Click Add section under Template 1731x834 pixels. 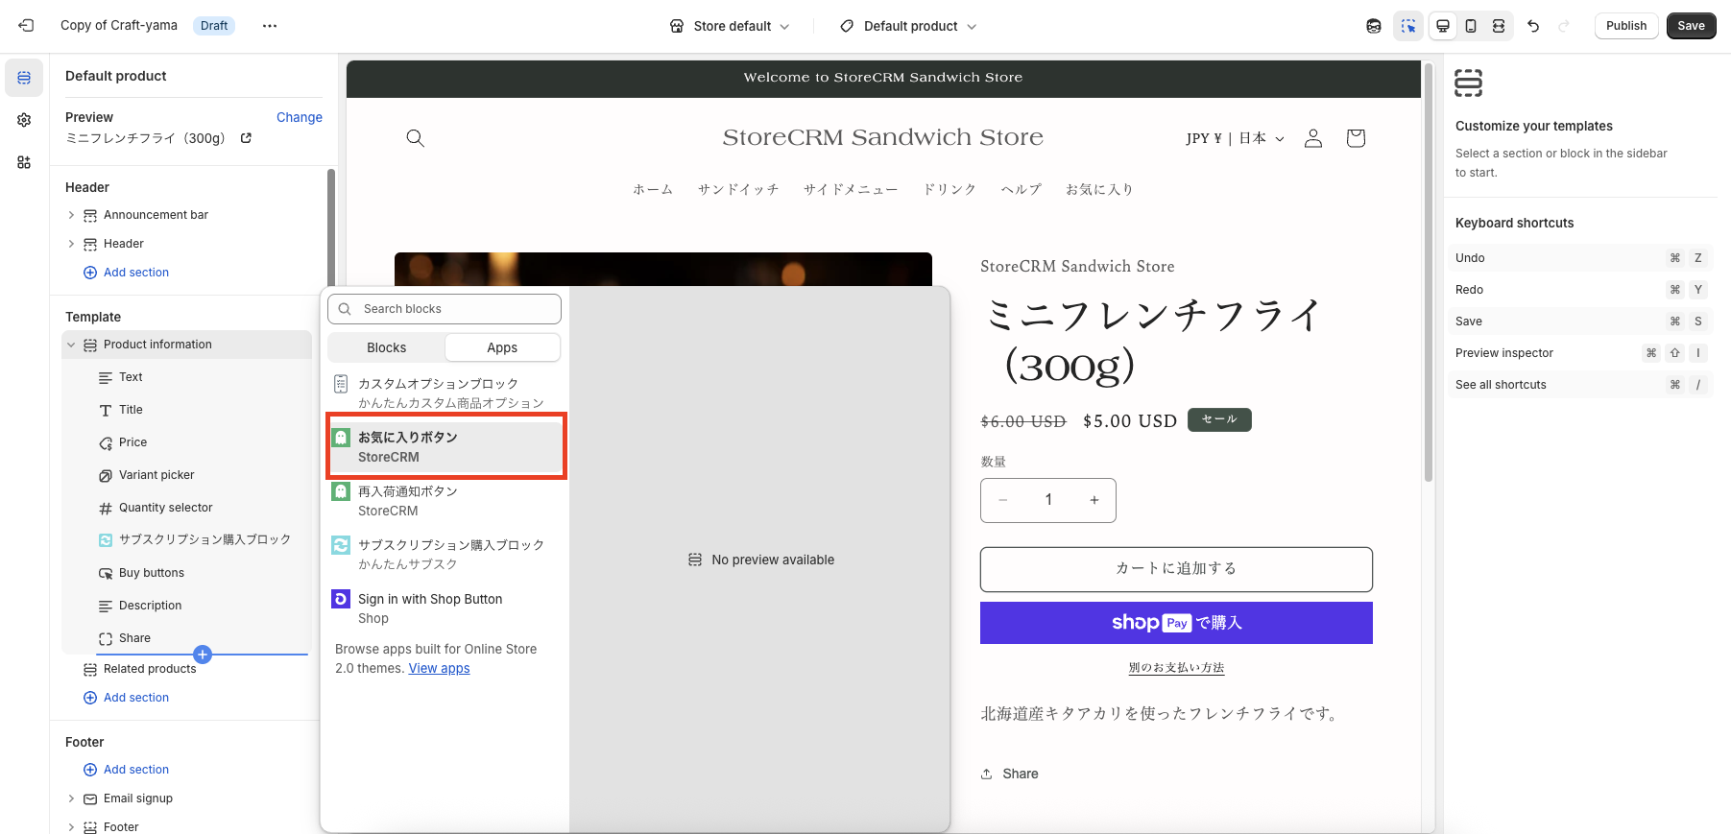[x=126, y=698]
